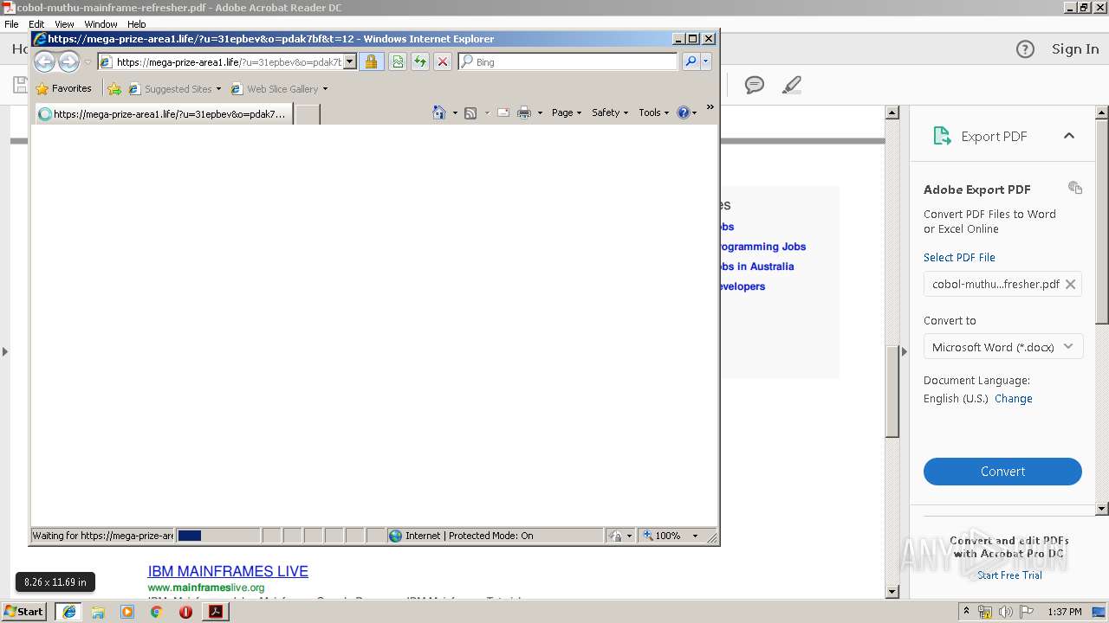Open the Tools menu in IE
This screenshot has height=623, width=1109.
tap(654, 112)
